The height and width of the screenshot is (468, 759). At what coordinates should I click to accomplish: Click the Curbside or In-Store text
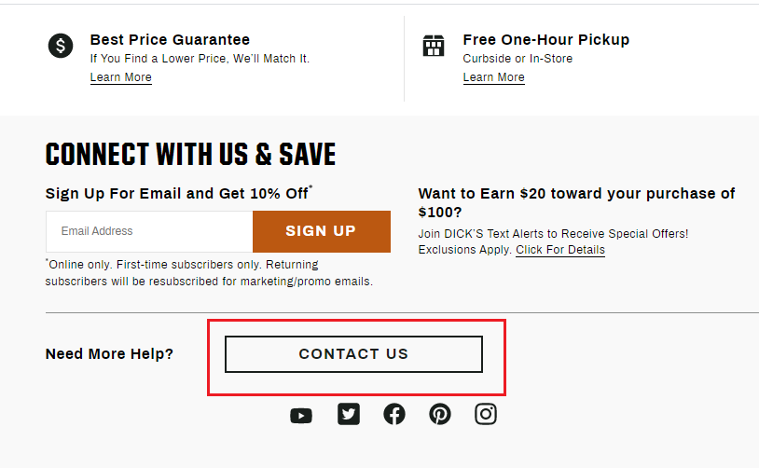[x=517, y=59]
